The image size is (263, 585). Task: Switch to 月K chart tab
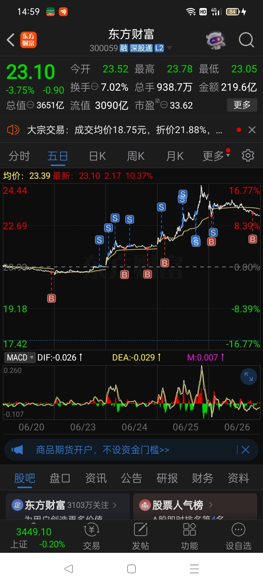[x=175, y=156]
